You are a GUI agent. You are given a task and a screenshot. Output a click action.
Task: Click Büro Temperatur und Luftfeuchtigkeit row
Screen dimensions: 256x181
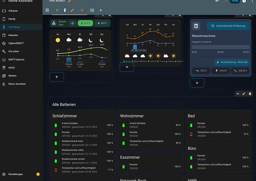(218, 167)
